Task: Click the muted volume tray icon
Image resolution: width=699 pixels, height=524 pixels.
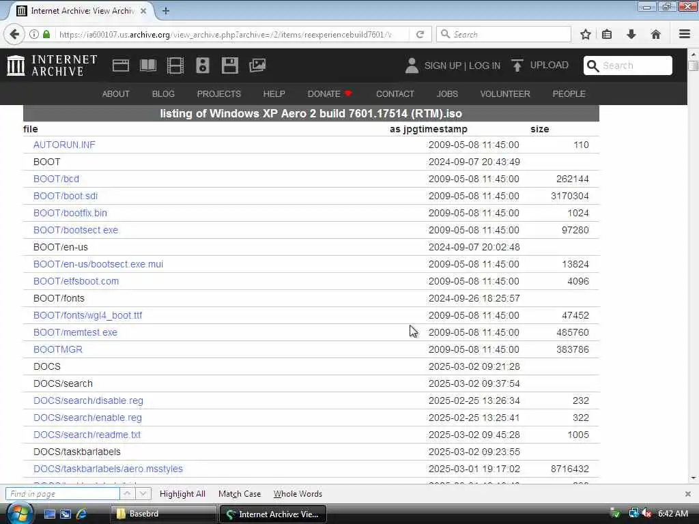Action: [x=646, y=514]
